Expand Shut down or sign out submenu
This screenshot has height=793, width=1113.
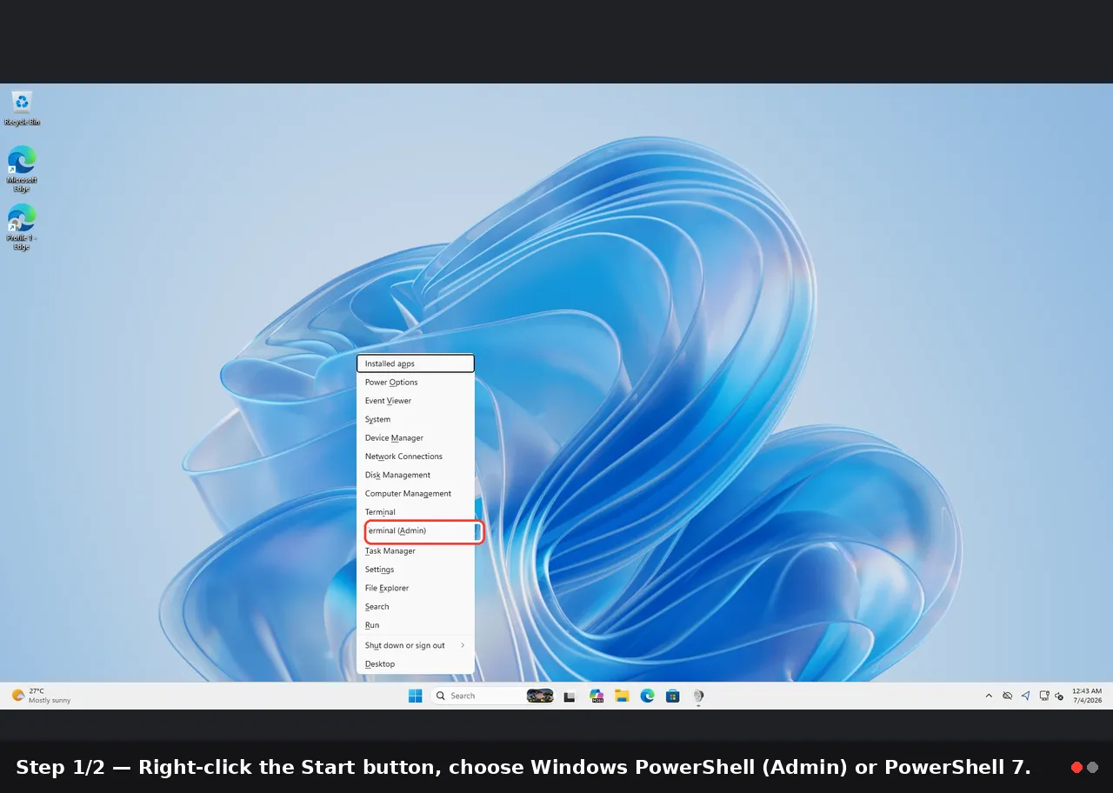click(416, 645)
